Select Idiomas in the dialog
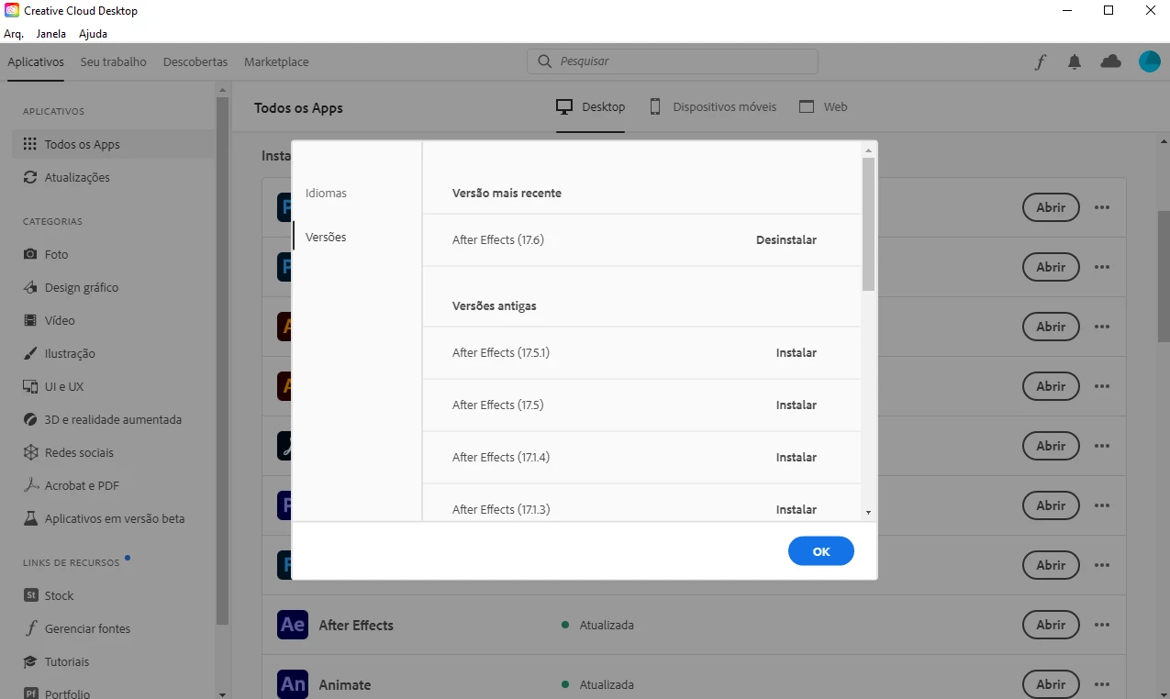This screenshot has height=699, width=1170. click(326, 194)
